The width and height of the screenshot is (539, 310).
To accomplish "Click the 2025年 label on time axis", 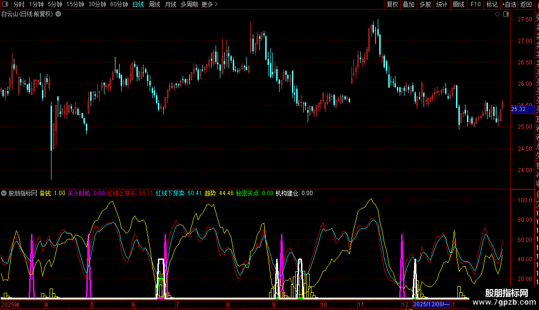I will pyautogui.click(x=10, y=304).
